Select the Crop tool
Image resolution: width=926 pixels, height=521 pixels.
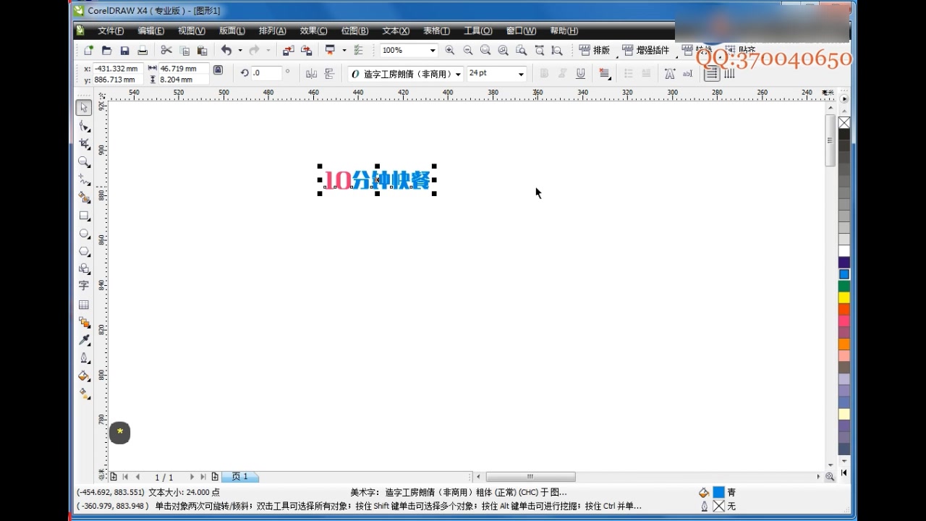coord(84,144)
